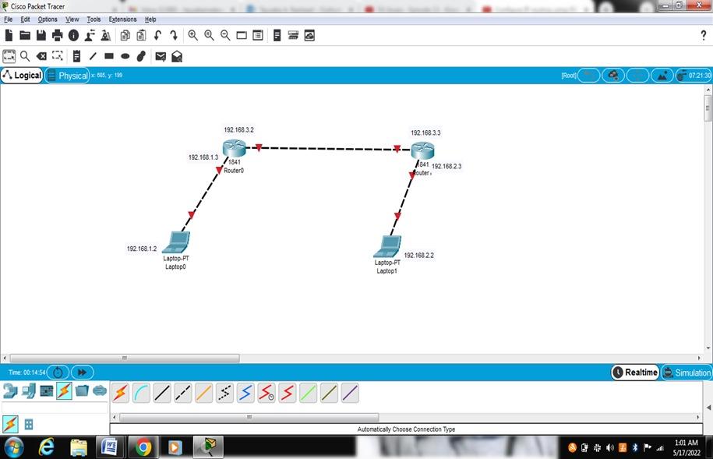Pick the Resize Shape tool
Image resolution: width=713 pixels, height=459 pixels.
(58, 56)
